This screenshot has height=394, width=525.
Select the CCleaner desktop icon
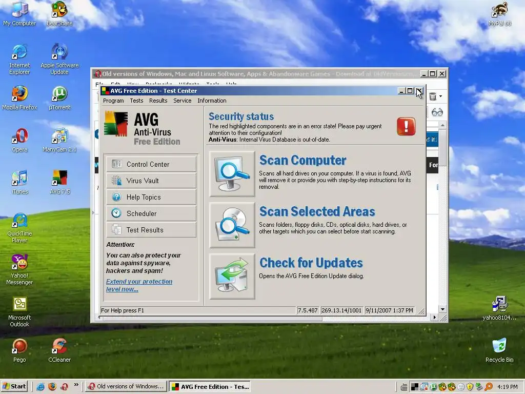tap(59, 350)
